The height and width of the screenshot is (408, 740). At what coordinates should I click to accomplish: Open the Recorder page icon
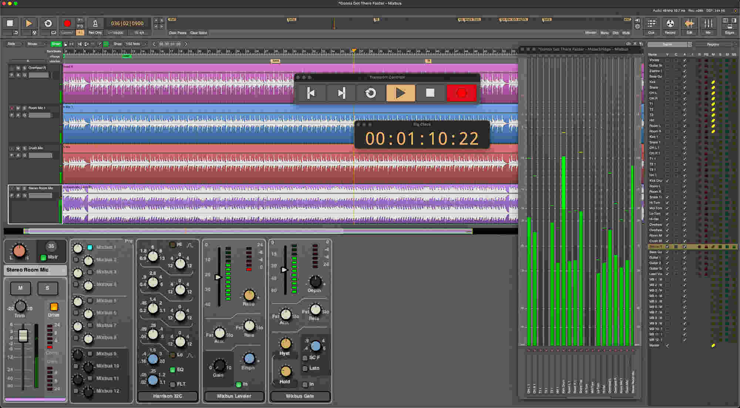670,26
